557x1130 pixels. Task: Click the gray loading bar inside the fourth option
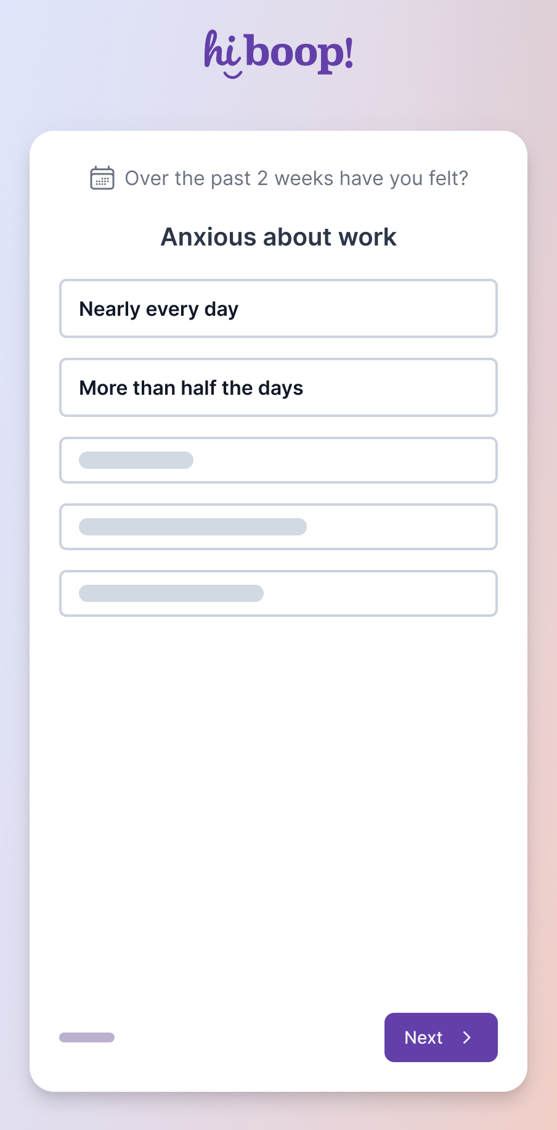[192, 527]
